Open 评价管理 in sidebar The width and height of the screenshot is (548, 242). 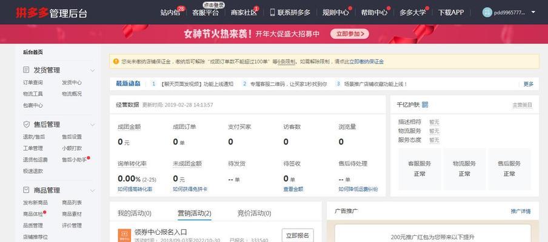[x=72, y=226]
